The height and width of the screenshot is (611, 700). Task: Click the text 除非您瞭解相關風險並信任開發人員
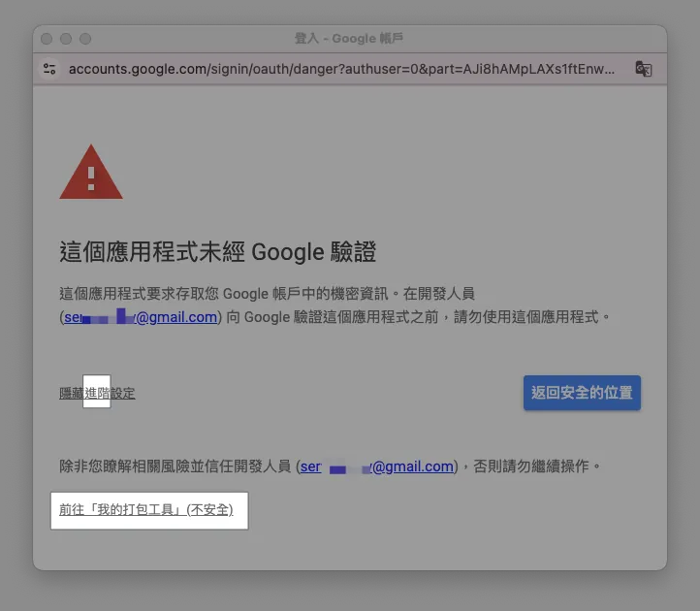click(x=175, y=466)
